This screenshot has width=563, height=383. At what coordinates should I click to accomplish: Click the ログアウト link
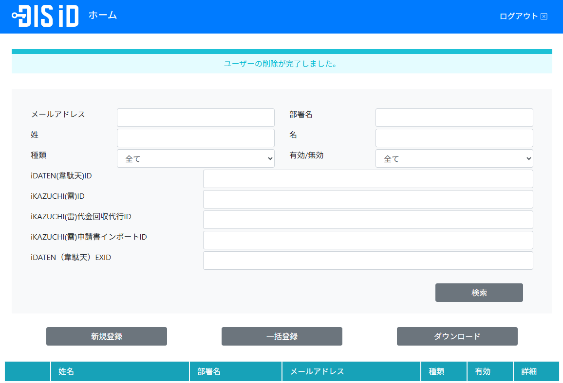click(x=518, y=16)
